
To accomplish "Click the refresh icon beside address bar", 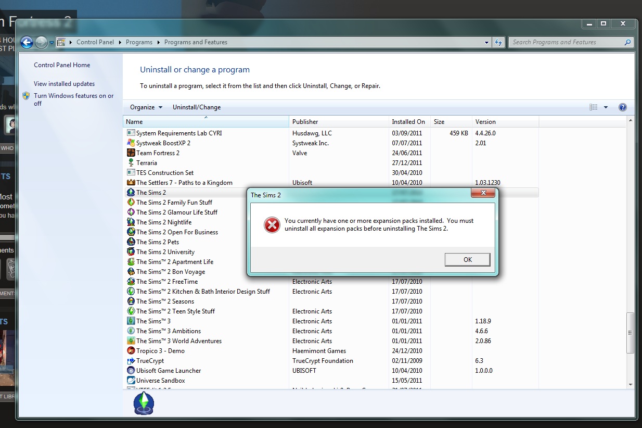I will pos(498,42).
